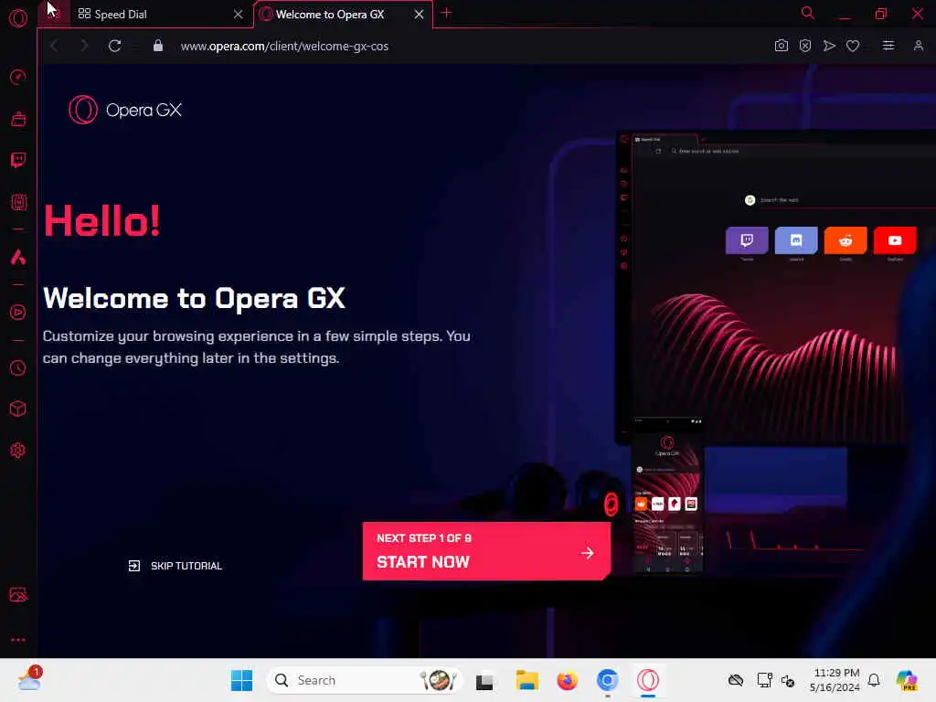Viewport: 936px width, 702px height.
Task: Click the Opera GX logo on page
Action: click(x=124, y=110)
